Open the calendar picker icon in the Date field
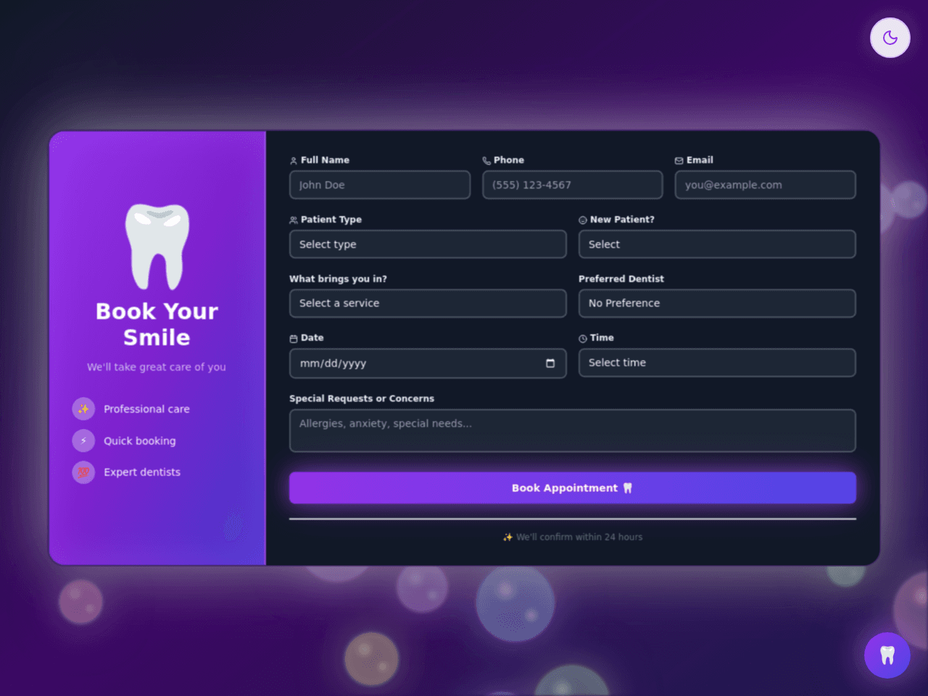 click(x=550, y=363)
